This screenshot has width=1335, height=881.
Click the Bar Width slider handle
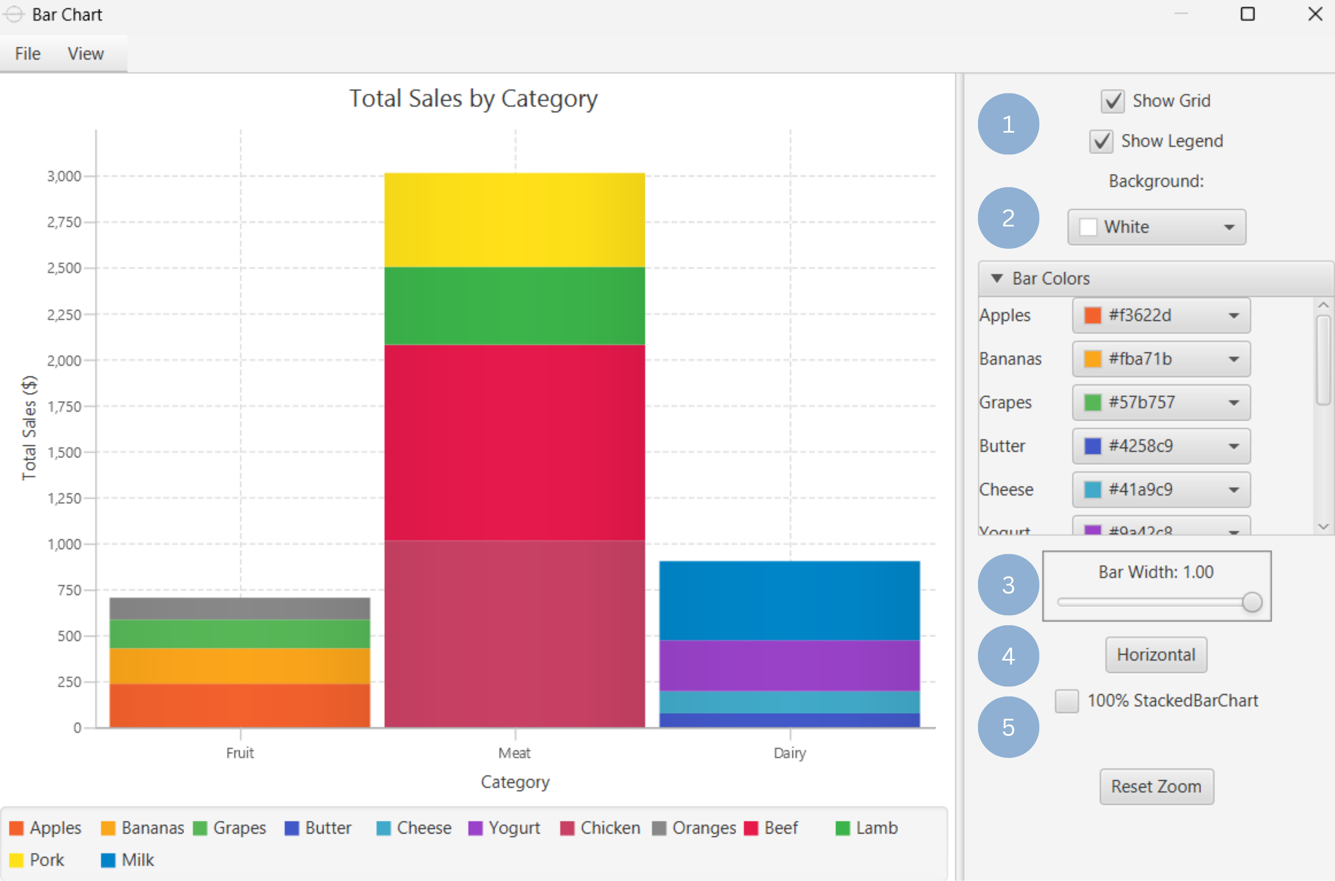point(1252,602)
